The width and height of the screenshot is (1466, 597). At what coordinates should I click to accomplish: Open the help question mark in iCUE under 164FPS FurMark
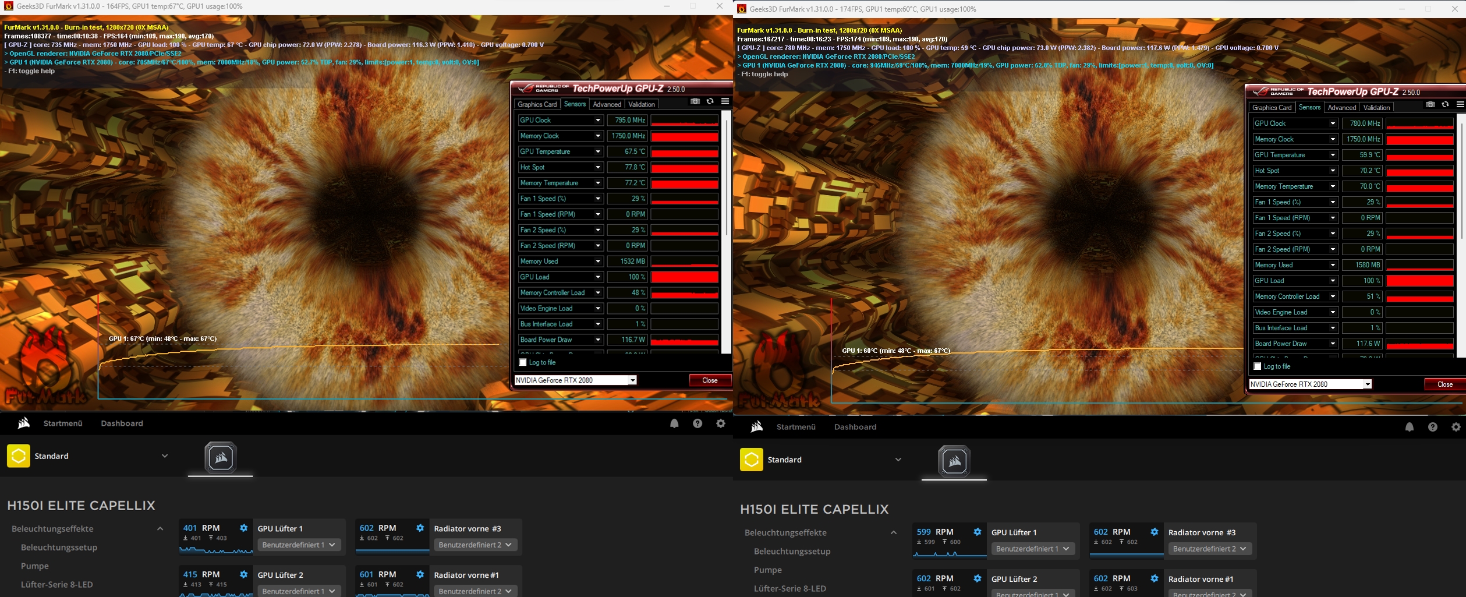697,423
